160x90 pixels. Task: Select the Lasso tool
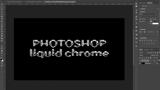pyautogui.click(x=2, y=9)
